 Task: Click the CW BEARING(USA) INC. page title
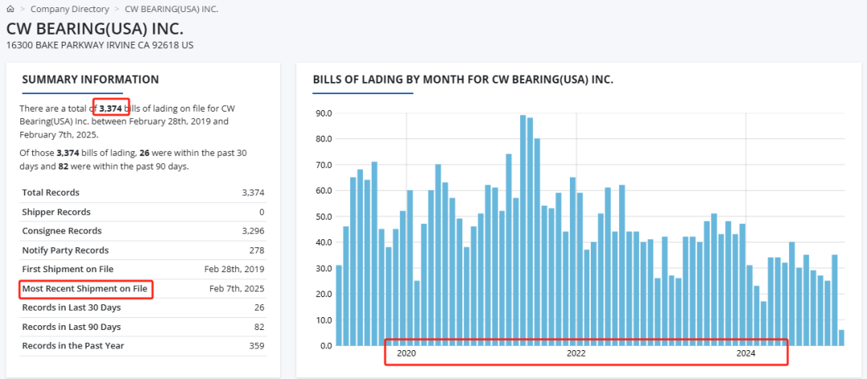95,27
